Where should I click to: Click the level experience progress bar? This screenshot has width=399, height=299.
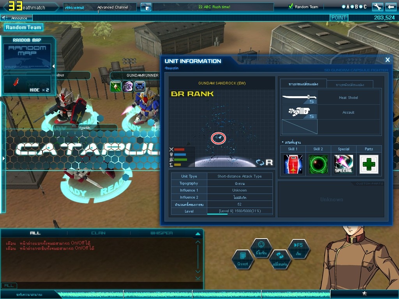(x=240, y=214)
